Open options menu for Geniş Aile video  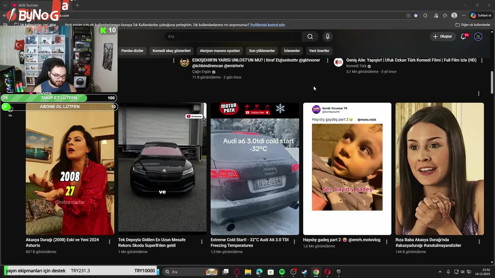481,61
